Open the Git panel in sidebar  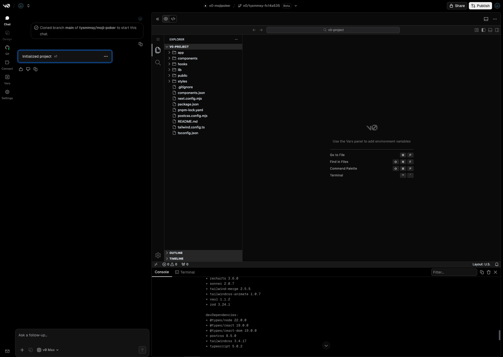(7, 50)
